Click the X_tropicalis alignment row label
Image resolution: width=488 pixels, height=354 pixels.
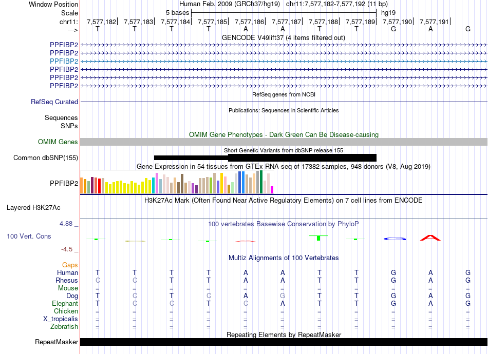click(61, 319)
